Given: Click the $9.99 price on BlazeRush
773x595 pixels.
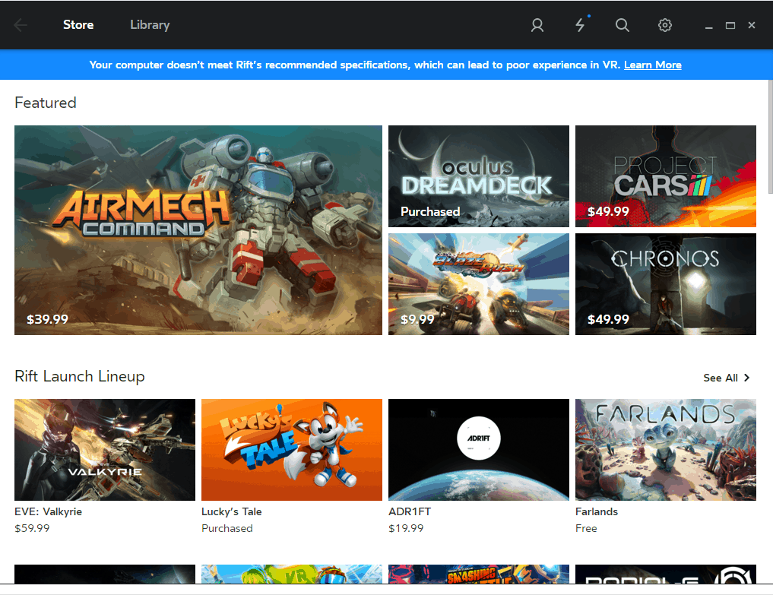Looking at the screenshot, I should 417,319.
